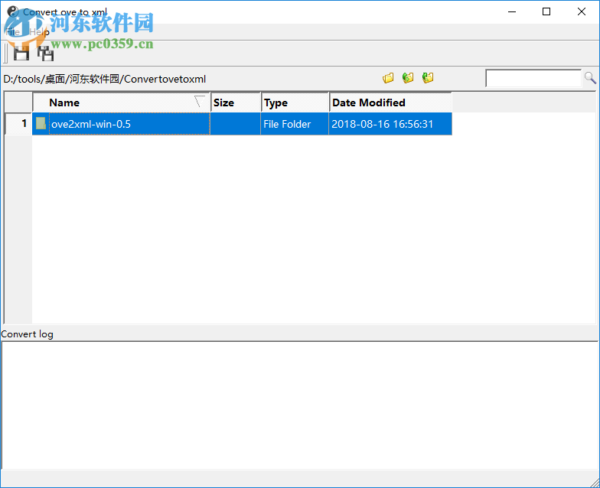Click the sort arrow in Name header
The height and width of the screenshot is (488, 600).
[x=199, y=101]
